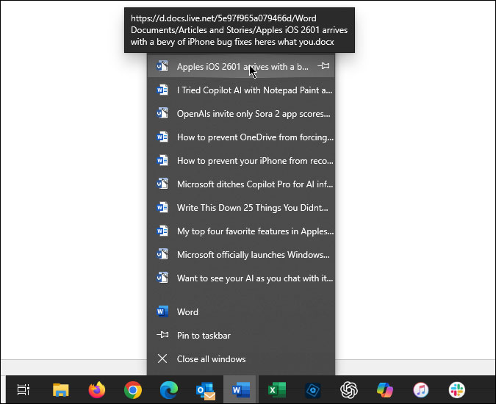Open Google Chrome from the taskbar
This screenshot has height=404, width=496.
click(x=132, y=390)
